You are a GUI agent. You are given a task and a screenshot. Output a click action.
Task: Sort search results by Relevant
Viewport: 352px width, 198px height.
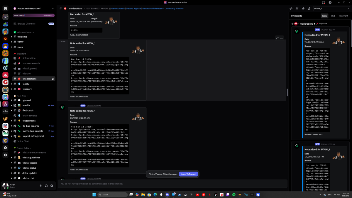pos(343,16)
